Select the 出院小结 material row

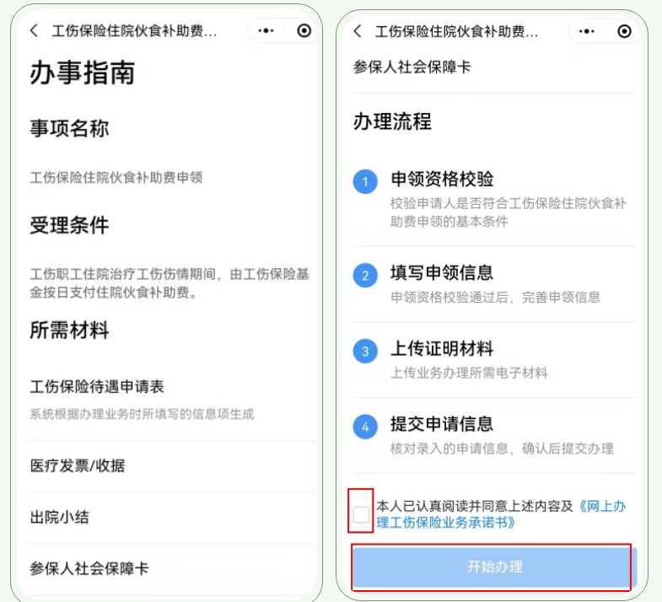tap(173, 518)
